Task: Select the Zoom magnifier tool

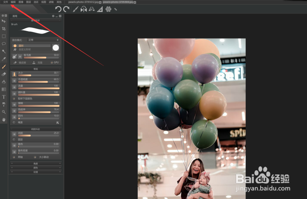Action: 4,112
